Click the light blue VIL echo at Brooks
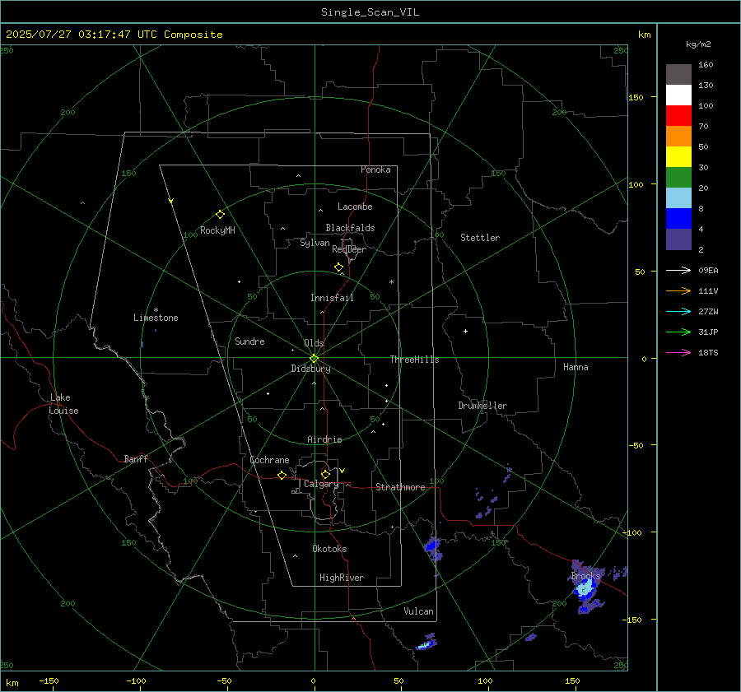This screenshot has height=692, width=741. pos(585,588)
